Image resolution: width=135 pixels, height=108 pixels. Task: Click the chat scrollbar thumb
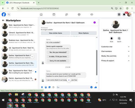97,63
